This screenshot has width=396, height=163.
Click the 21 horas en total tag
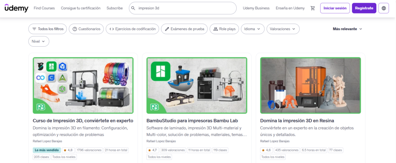pyautogui.click(x=116, y=150)
